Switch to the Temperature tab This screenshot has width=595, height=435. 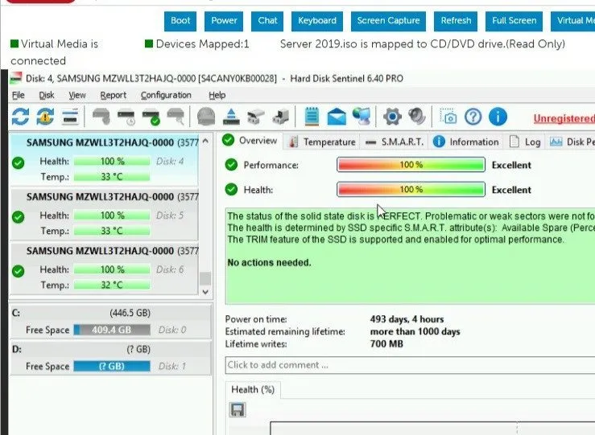322,142
